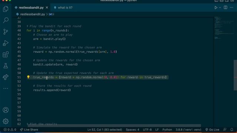Open the Live Share activity icon
Screen dimensions: 237x133
(x=6, y=77)
